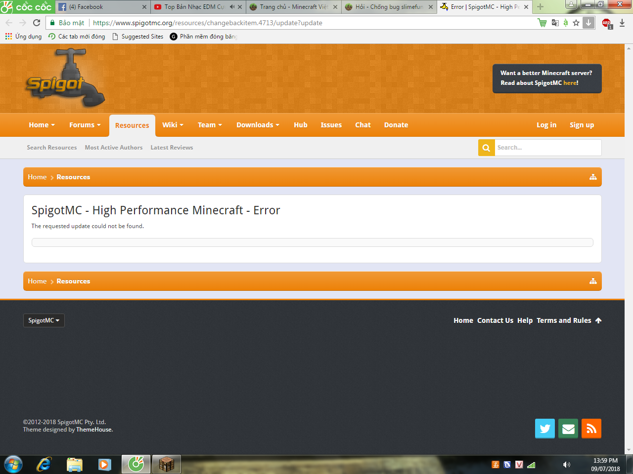Click the Minecraft block taskbar icon

(x=167, y=465)
